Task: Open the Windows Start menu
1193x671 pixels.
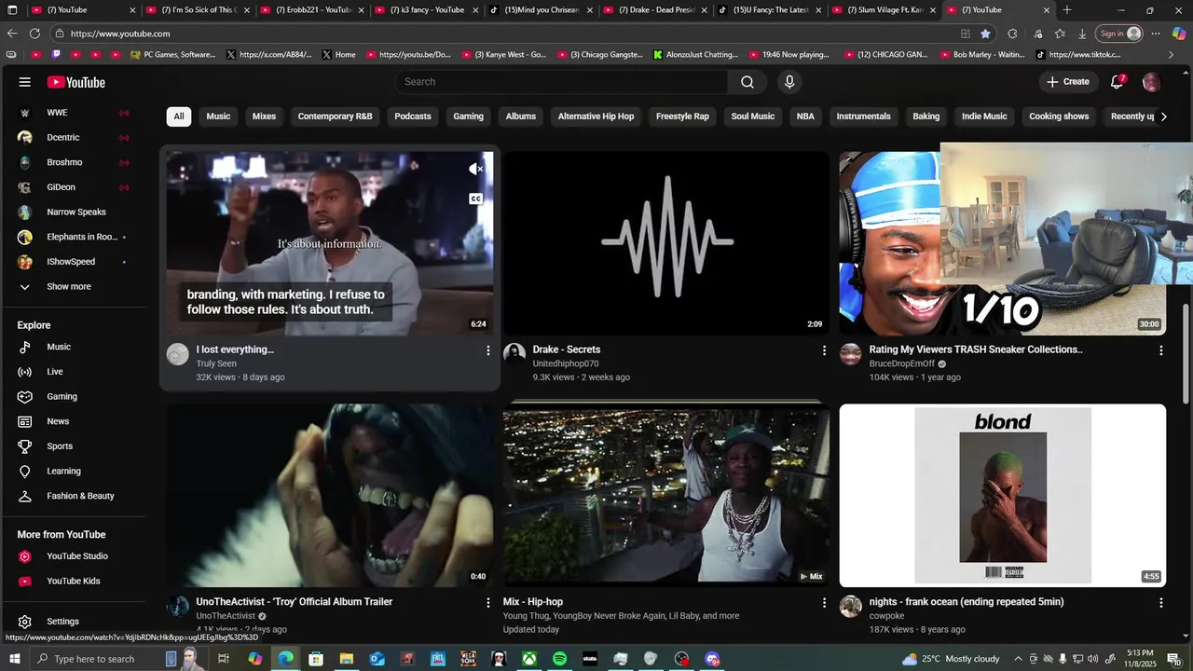Action: tap(14, 659)
